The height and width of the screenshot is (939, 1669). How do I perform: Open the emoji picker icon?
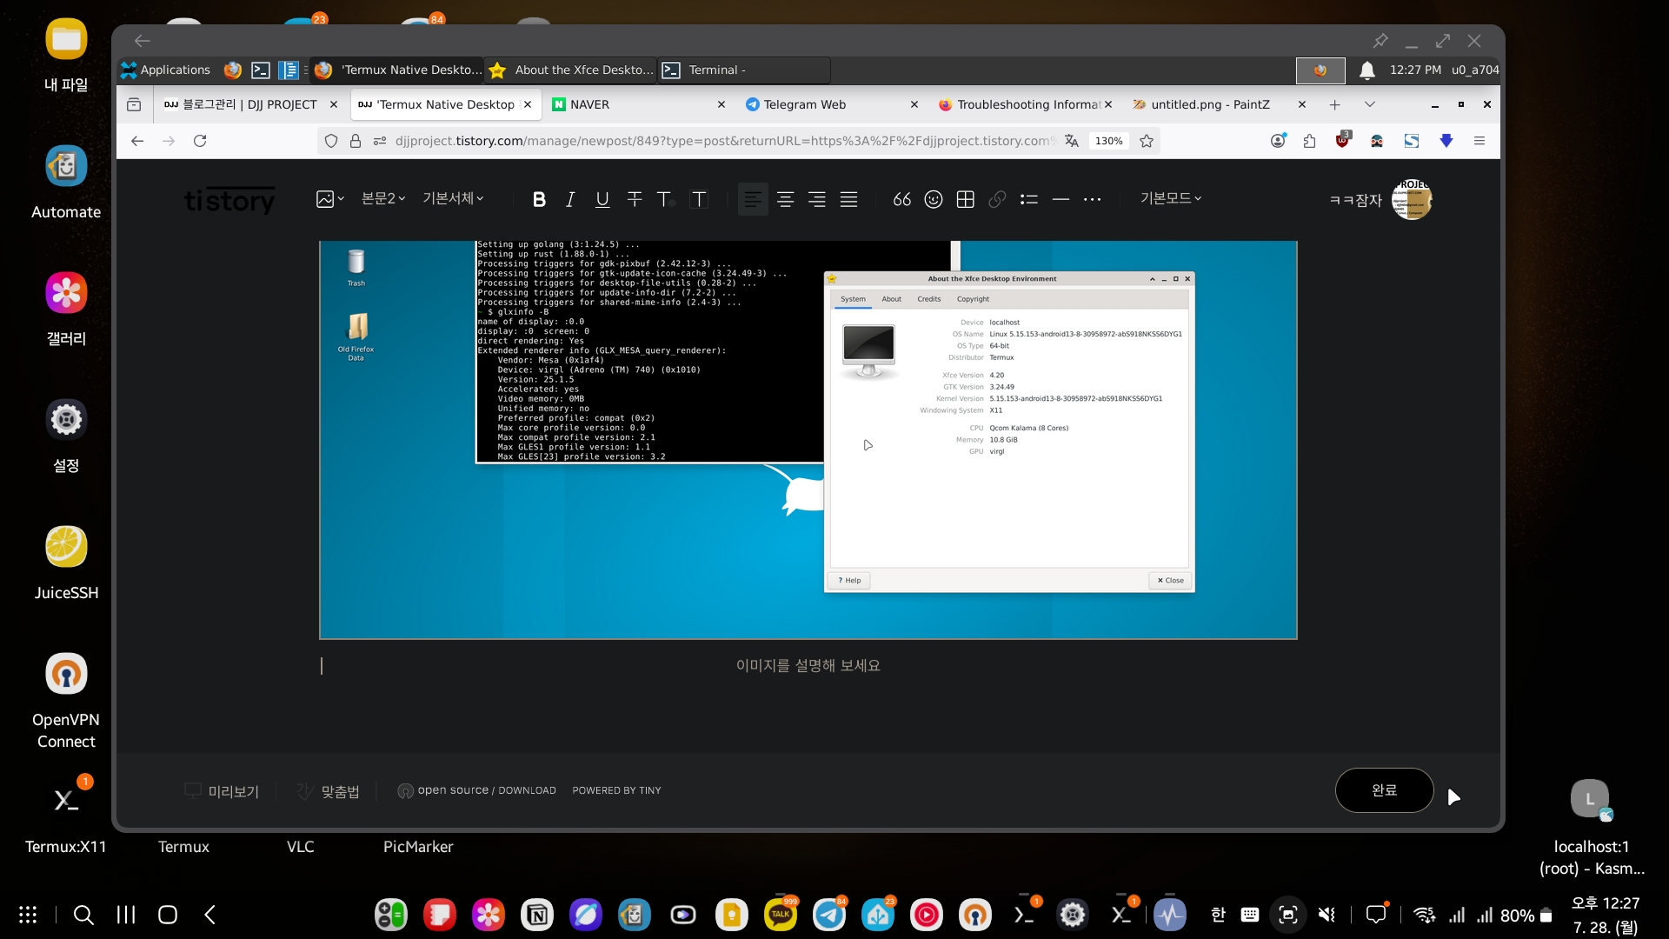pyautogui.click(x=933, y=199)
